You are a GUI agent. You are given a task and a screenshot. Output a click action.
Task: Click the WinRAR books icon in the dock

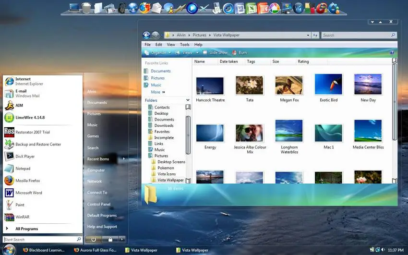tap(310, 8)
